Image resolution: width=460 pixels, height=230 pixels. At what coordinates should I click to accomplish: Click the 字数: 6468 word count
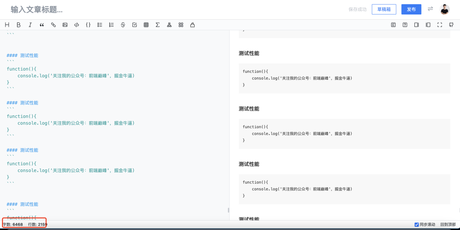pos(13,224)
